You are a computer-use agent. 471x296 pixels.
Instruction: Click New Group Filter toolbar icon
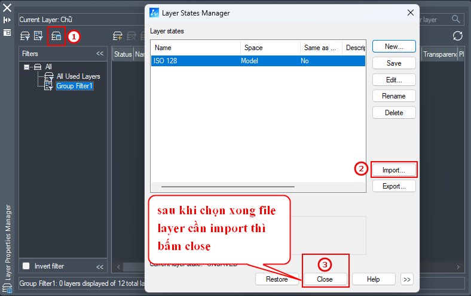38,36
